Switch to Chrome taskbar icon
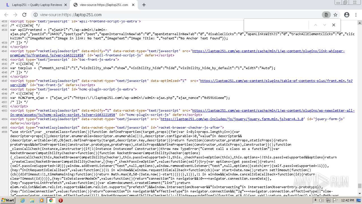This screenshot has height=204, width=362. (x=51, y=200)
